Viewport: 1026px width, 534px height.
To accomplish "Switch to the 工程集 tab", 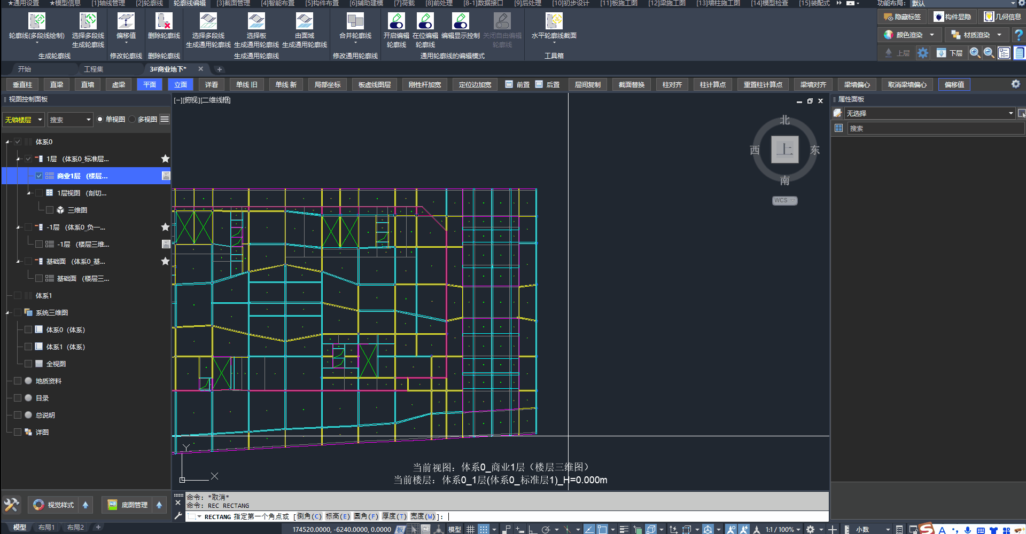I will tap(94, 69).
